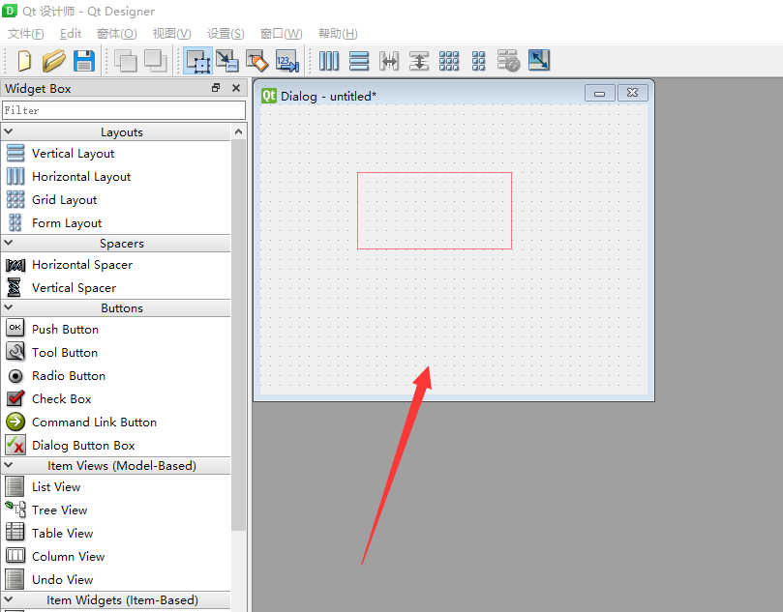Apply form layout from the toolbar
This screenshot has height=612, width=783.
pyautogui.click(x=478, y=61)
